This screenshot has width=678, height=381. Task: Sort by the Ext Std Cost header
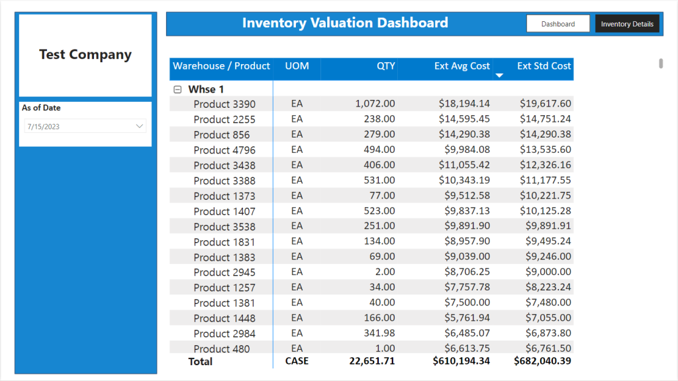point(544,66)
